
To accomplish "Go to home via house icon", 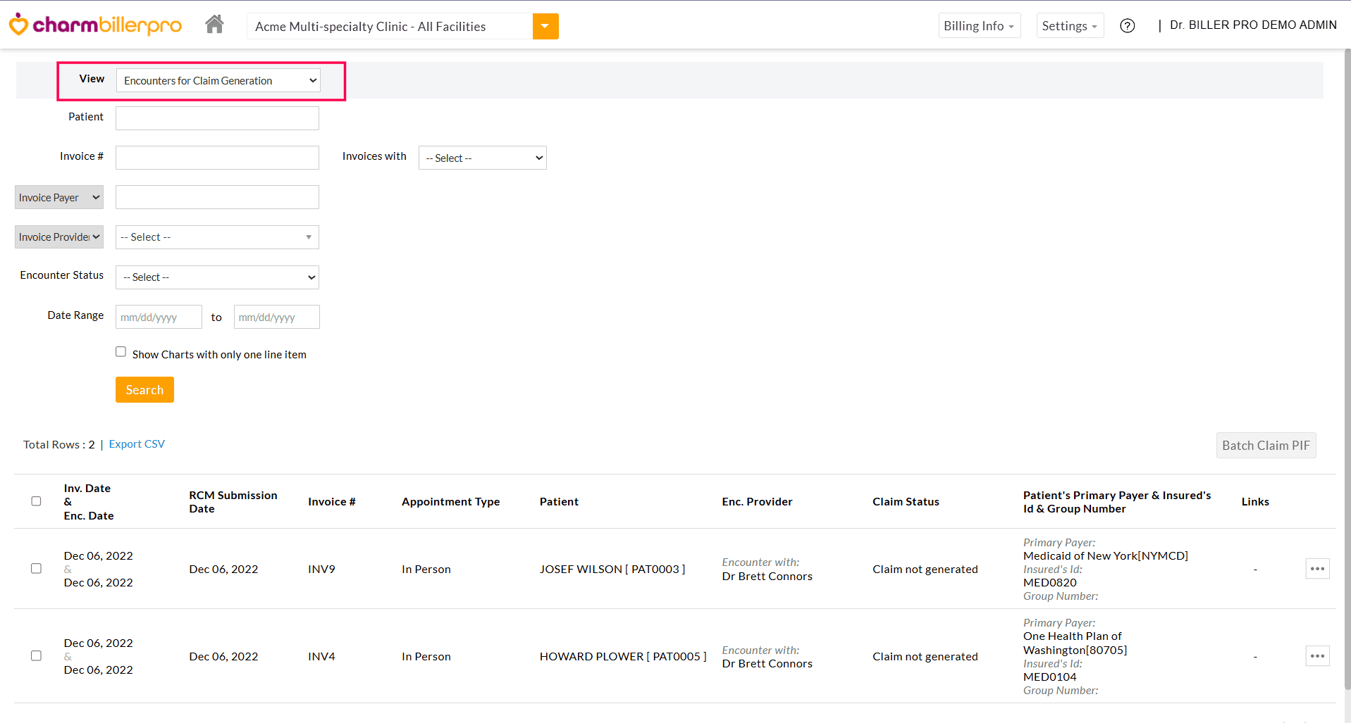I will coord(214,25).
